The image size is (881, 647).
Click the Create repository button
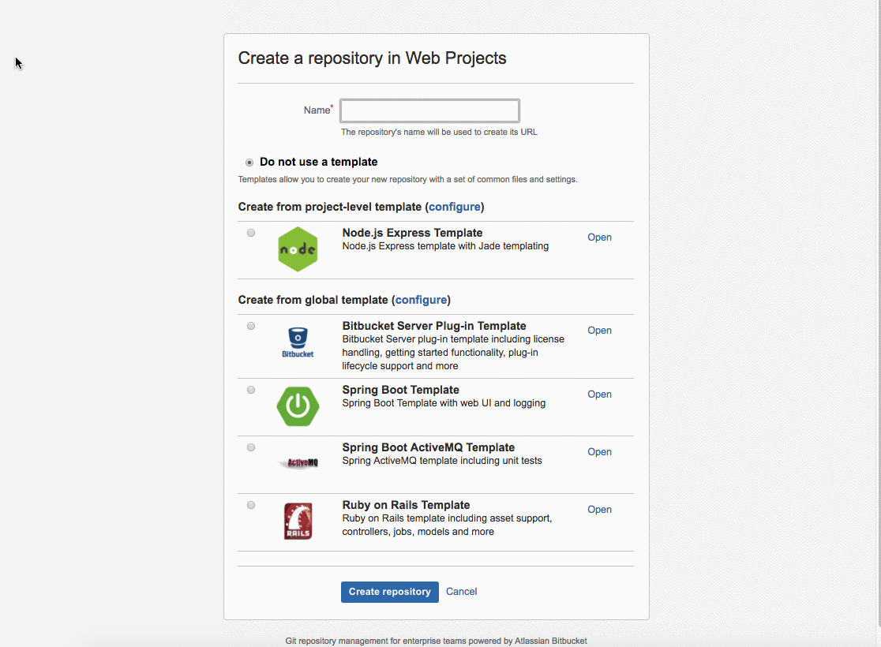tap(390, 592)
